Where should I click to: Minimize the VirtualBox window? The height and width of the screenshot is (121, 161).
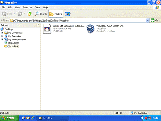click(149, 3)
